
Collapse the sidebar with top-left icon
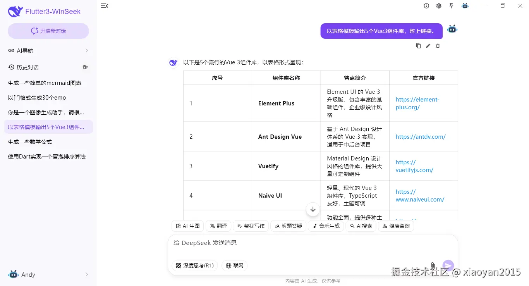tap(105, 6)
